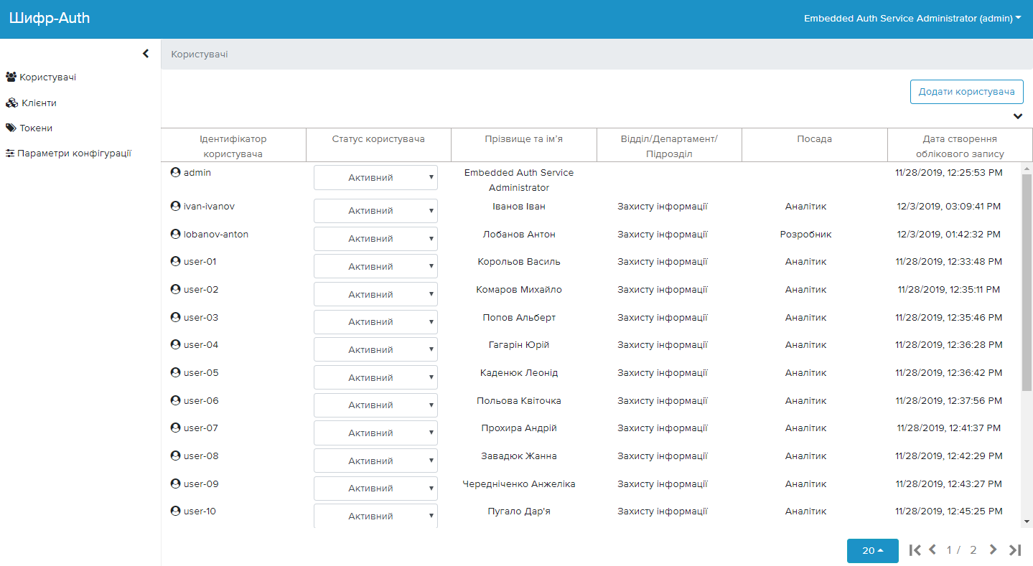This screenshot has height=566, width=1033.
Task: Open status dropdown for admin
Action: [375, 177]
